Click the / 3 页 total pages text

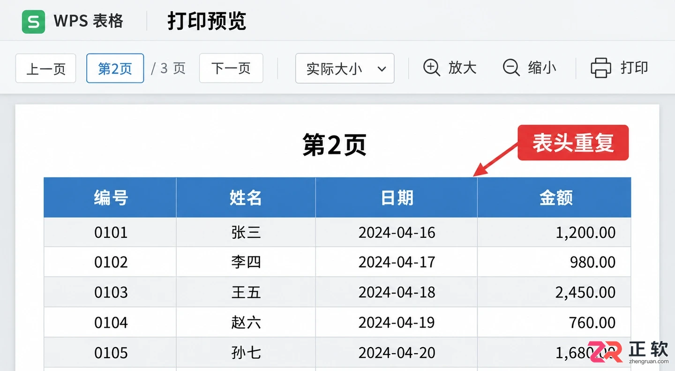pos(168,68)
